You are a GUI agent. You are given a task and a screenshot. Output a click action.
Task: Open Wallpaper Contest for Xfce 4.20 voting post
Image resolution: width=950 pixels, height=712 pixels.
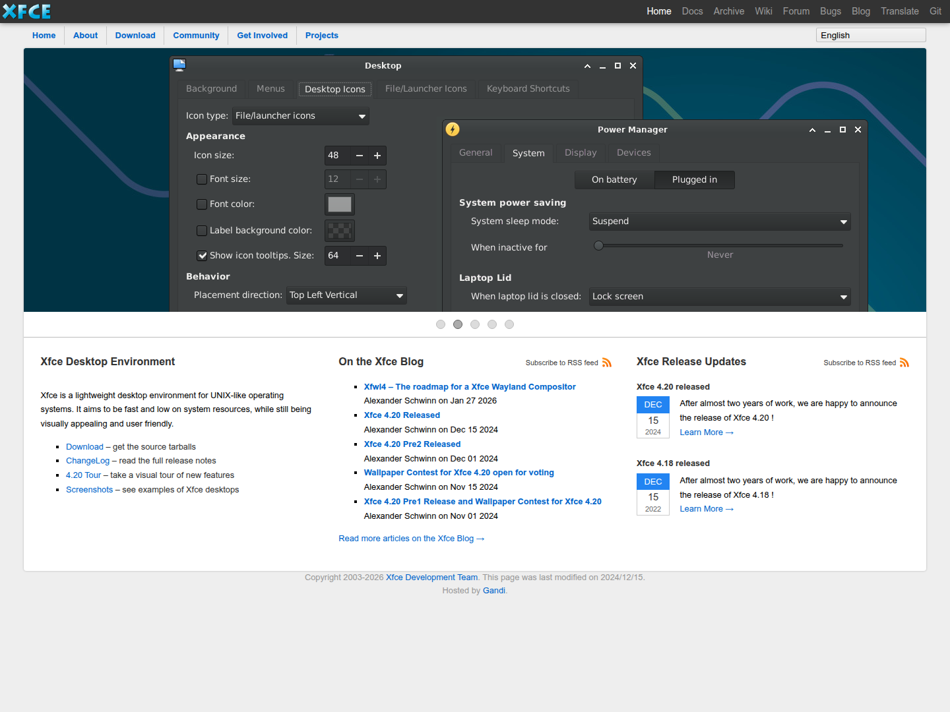pos(459,473)
